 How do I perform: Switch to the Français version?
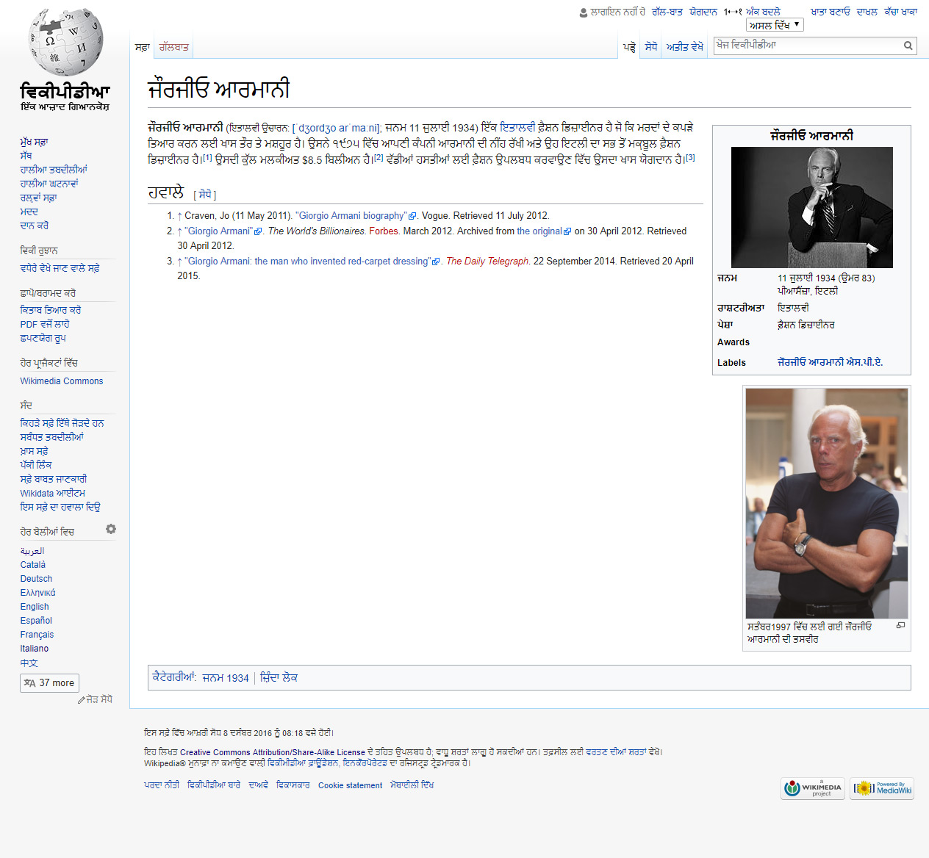coord(37,635)
